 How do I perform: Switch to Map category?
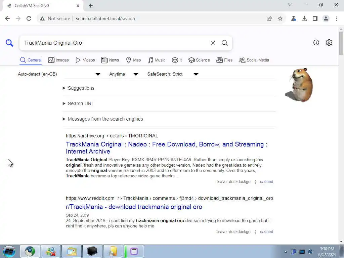click(x=133, y=60)
